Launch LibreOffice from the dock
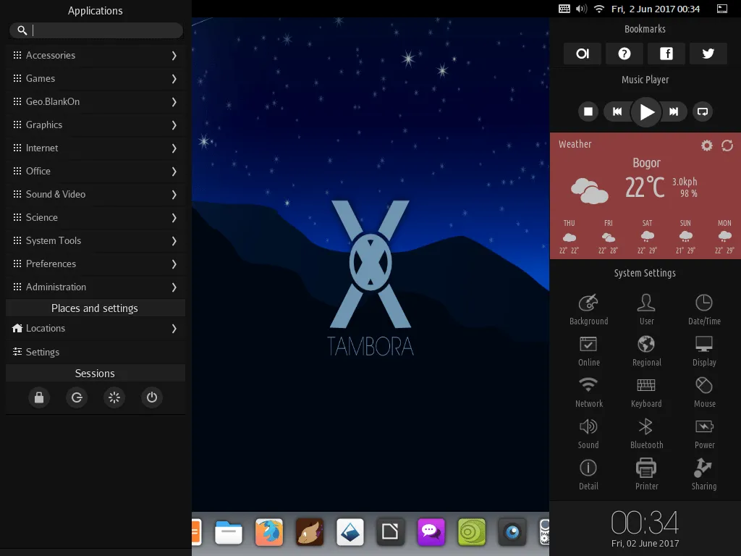The height and width of the screenshot is (556, 741). 390,532
